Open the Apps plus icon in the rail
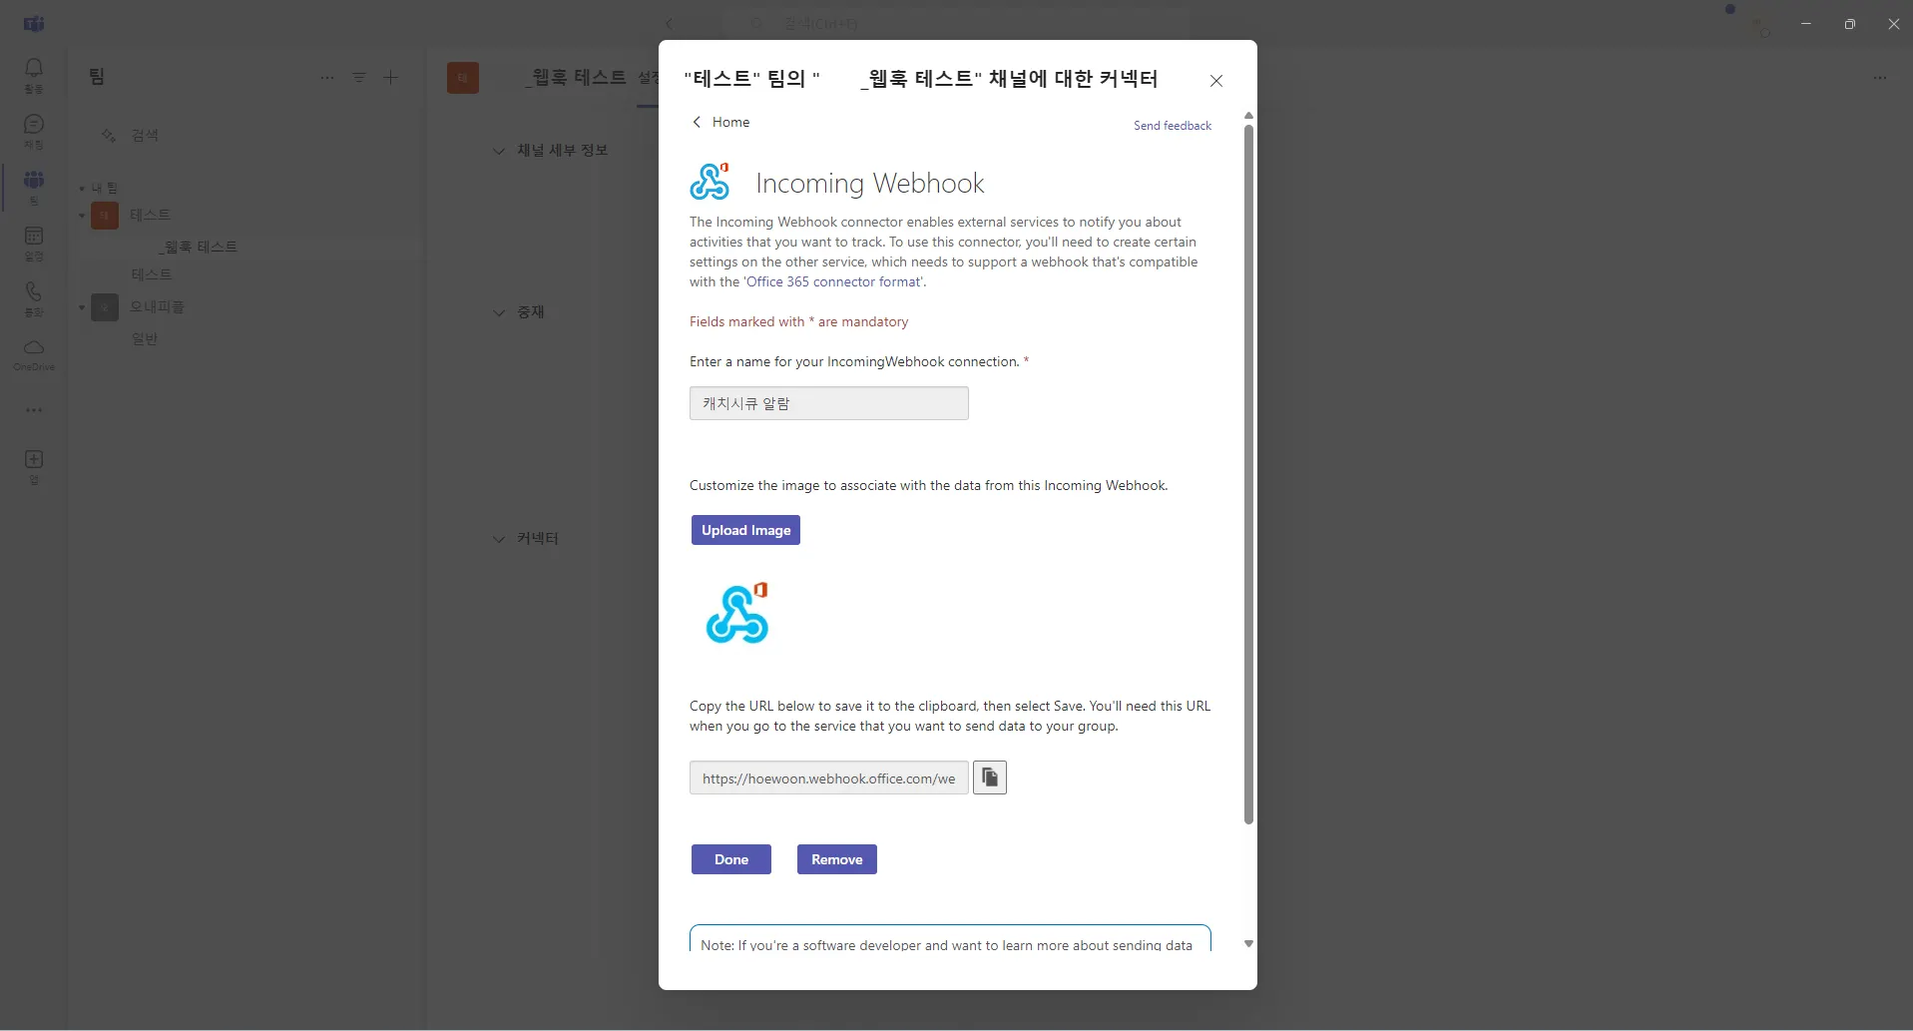 coord(34,465)
